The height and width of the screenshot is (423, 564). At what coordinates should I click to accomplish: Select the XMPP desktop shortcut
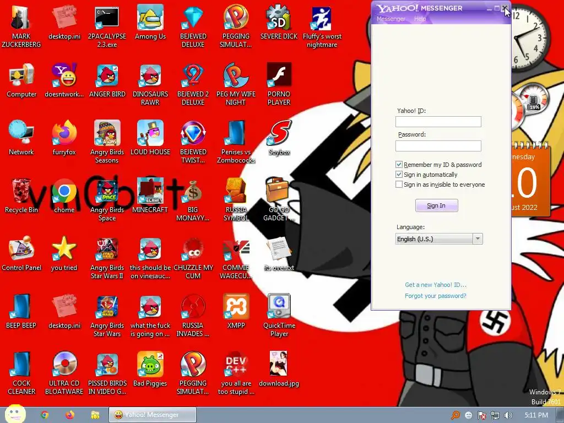pos(236,312)
